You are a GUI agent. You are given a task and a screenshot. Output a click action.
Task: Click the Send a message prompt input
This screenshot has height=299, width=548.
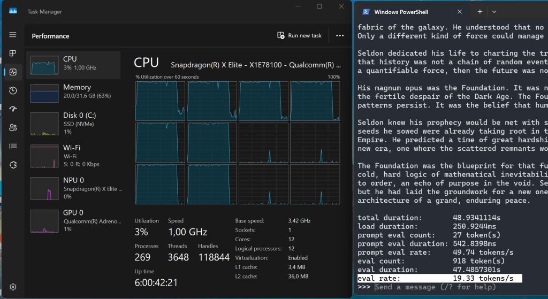tap(435, 287)
